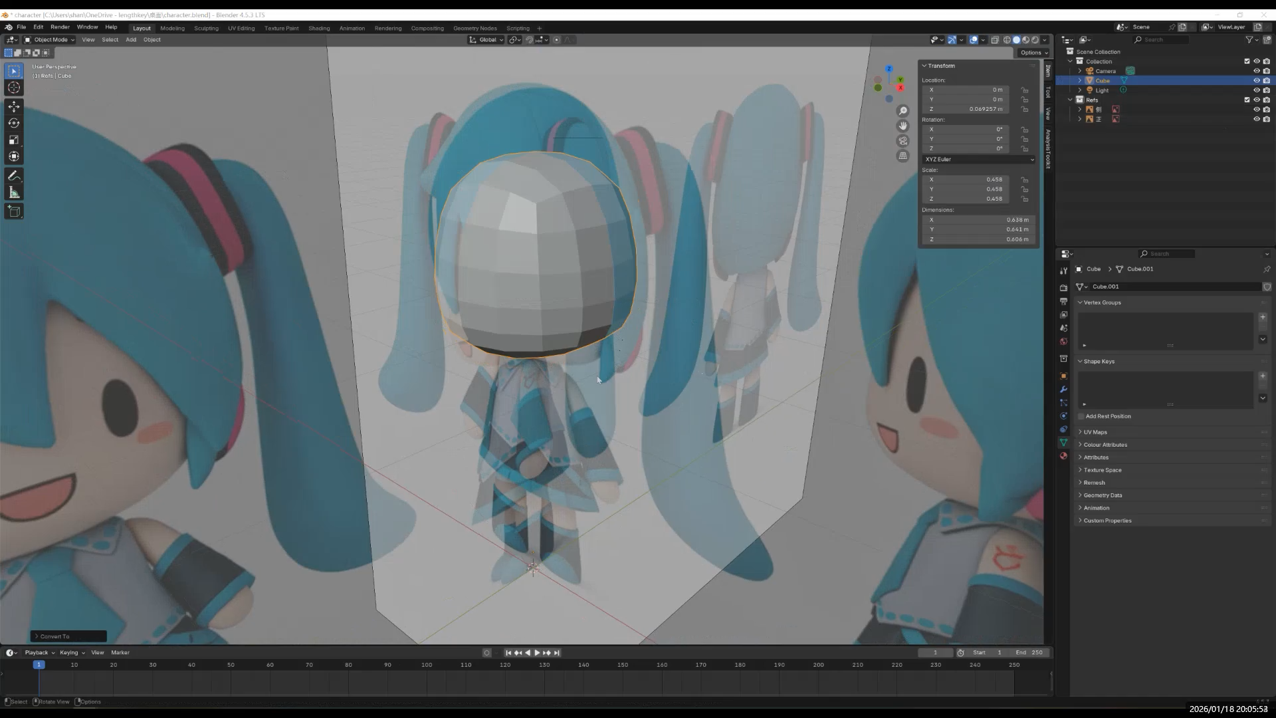Screen dimensions: 1276x718
Task: Select the Rotate tool in toolbar
Action: 14,123
